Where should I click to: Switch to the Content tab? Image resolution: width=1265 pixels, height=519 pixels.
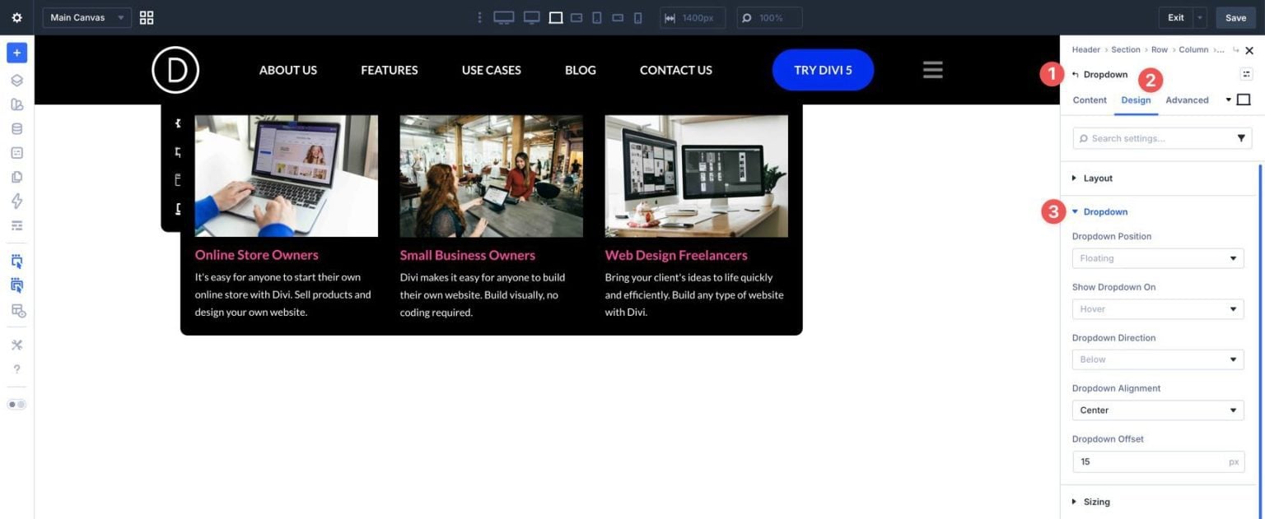tap(1090, 100)
